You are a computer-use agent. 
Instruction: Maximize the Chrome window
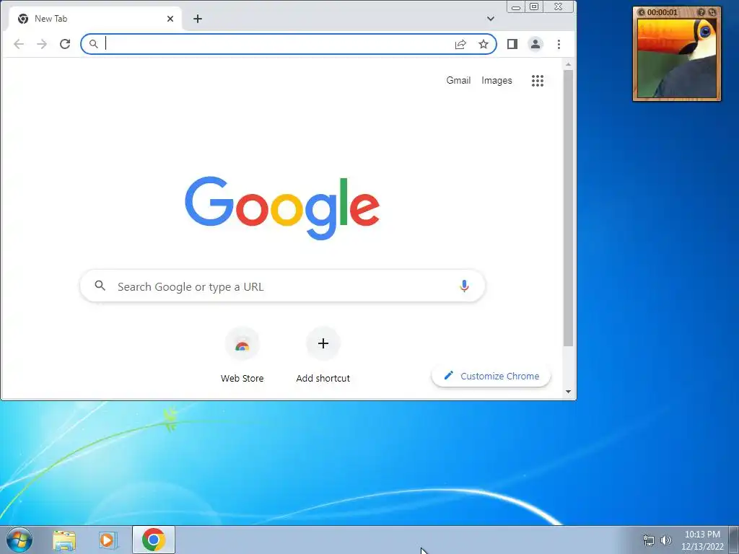pyautogui.click(x=534, y=6)
